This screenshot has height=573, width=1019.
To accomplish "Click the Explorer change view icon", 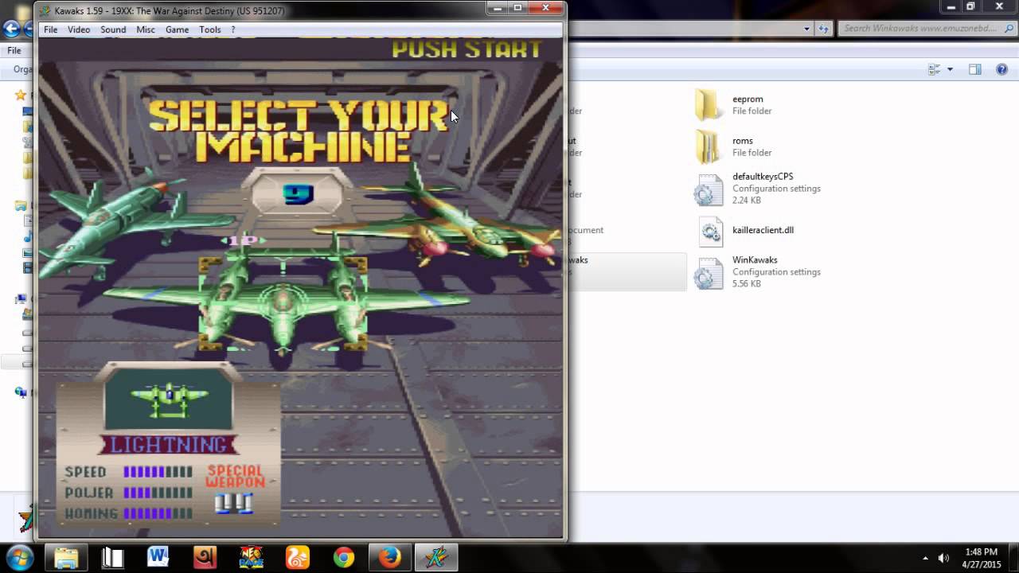I will (935, 70).
